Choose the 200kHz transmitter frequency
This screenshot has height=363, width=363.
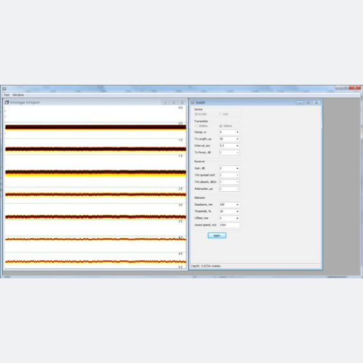point(196,126)
